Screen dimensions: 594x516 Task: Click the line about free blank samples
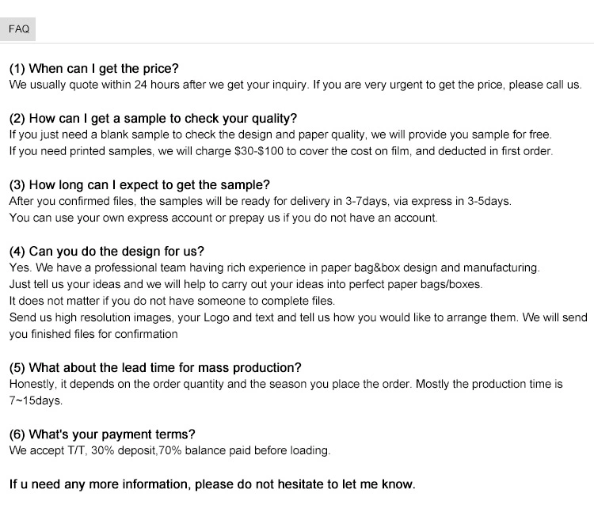click(280, 135)
